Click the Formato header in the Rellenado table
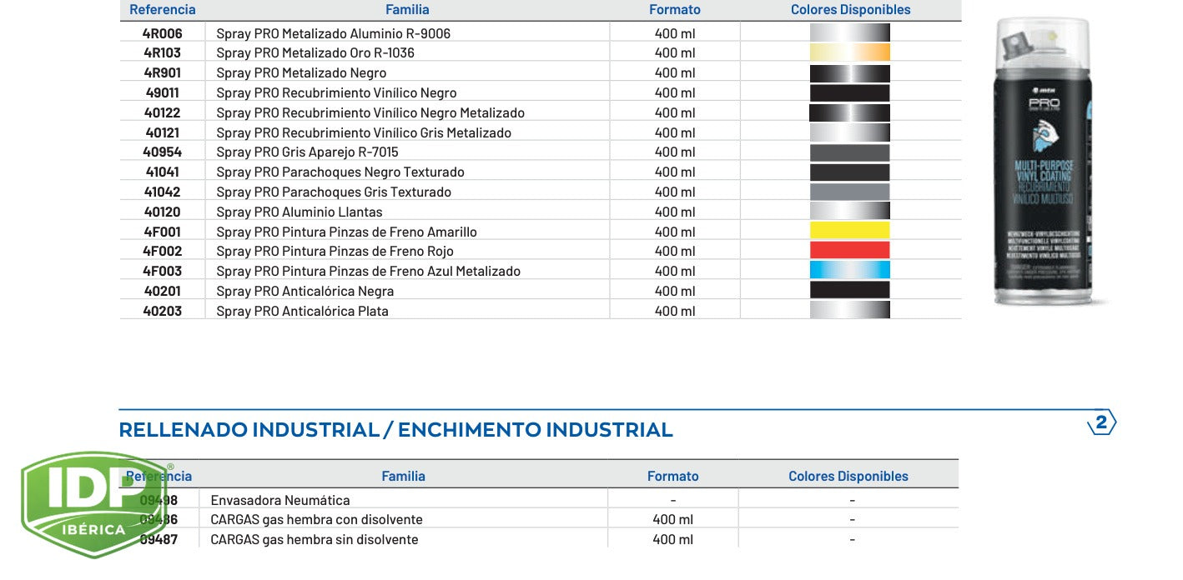1183x580 pixels. tap(673, 477)
